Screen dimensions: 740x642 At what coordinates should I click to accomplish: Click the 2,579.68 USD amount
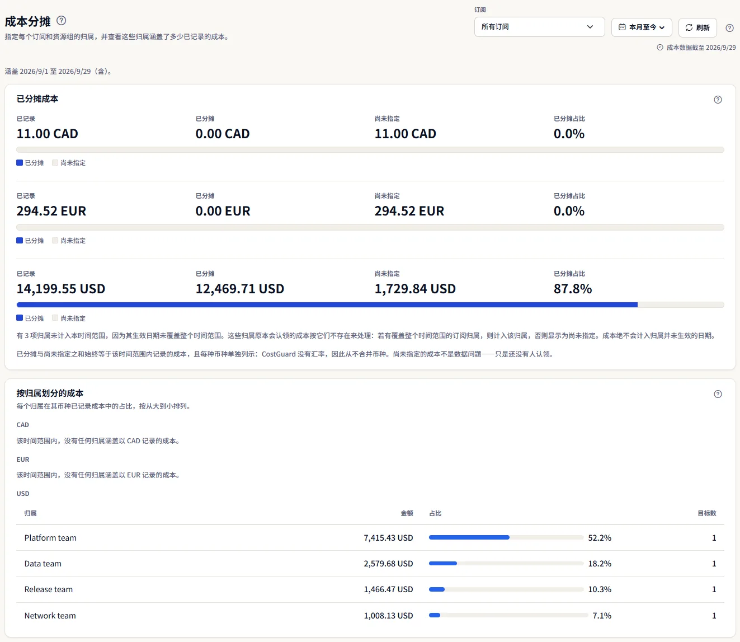(x=388, y=564)
